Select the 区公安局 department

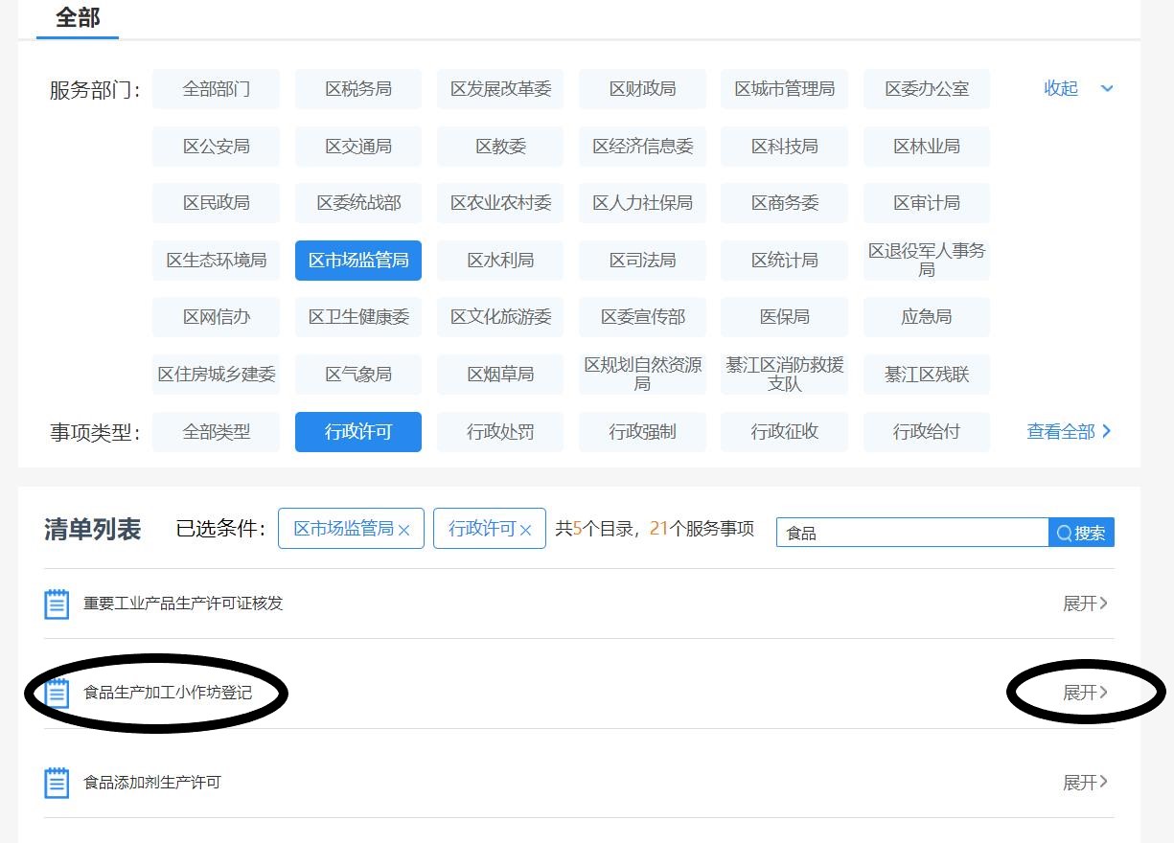[x=216, y=147]
